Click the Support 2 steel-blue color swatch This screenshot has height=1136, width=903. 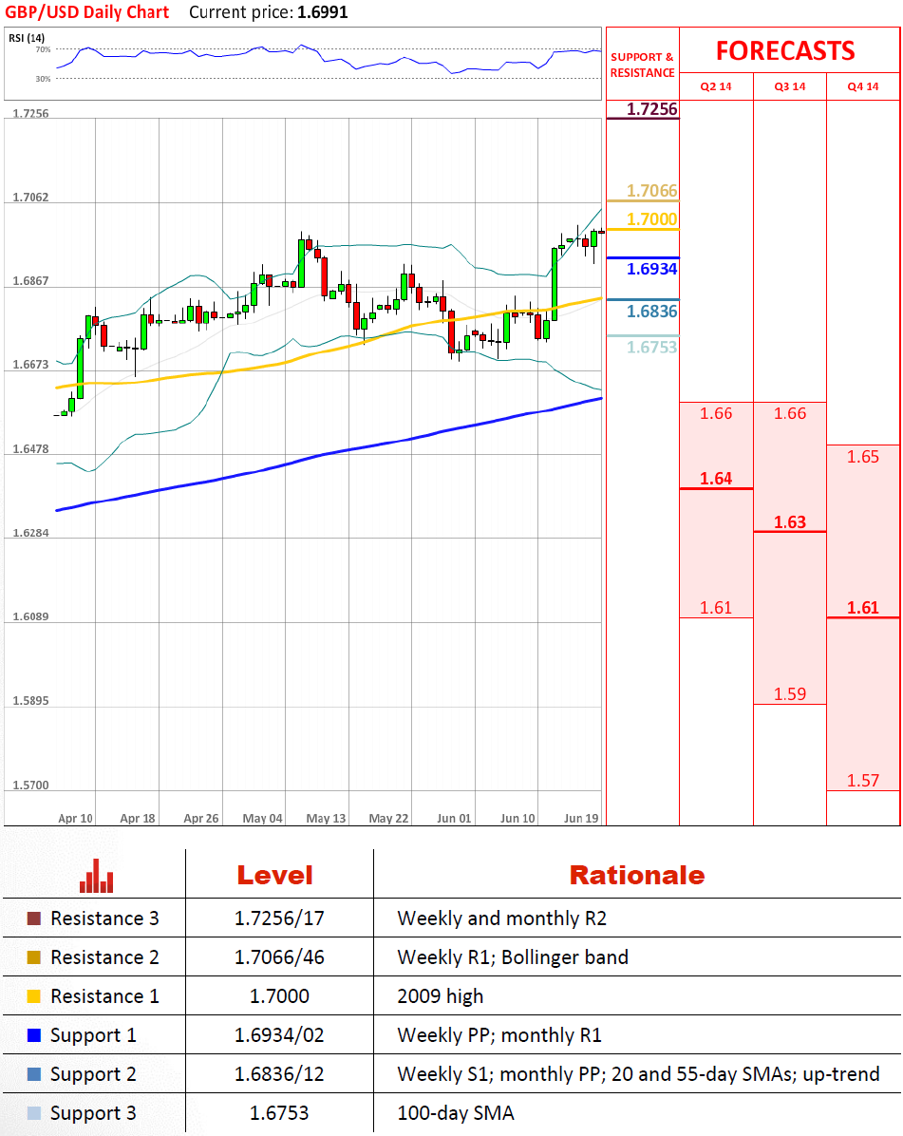(34, 1074)
